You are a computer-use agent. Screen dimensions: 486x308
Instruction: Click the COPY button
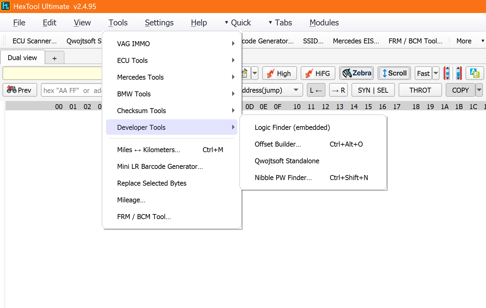tap(460, 90)
